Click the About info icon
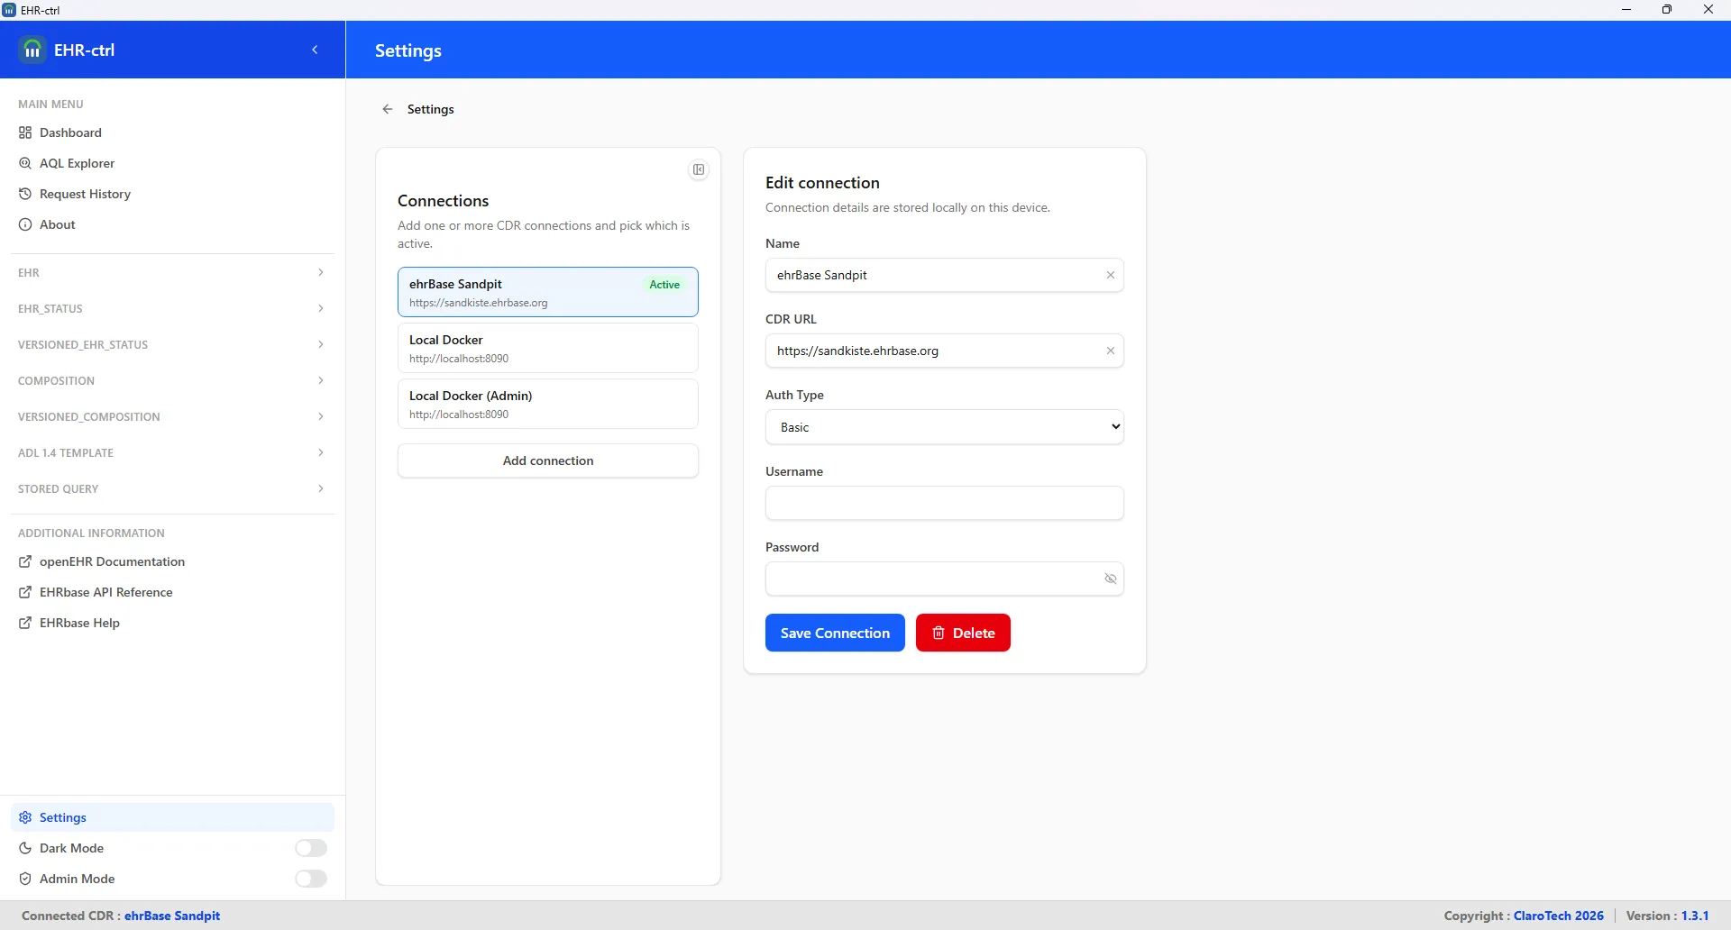This screenshot has height=930, width=1731. point(25,224)
